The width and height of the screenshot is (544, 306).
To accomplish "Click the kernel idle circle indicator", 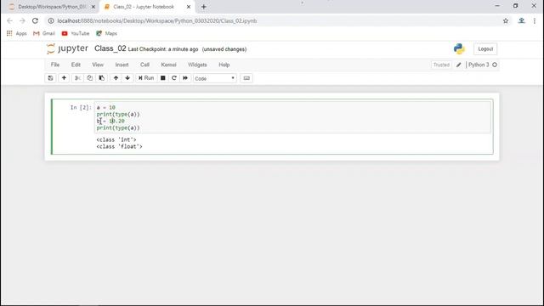I will click(495, 65).
